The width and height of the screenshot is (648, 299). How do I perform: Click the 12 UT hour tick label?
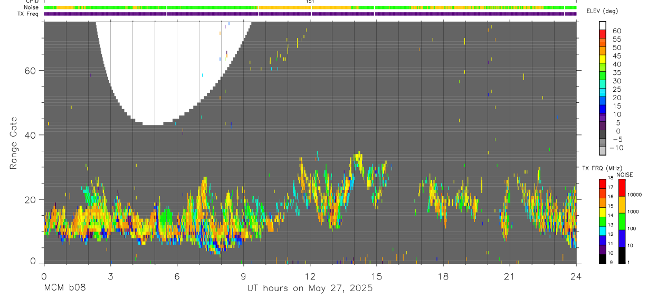coord(310,276)
